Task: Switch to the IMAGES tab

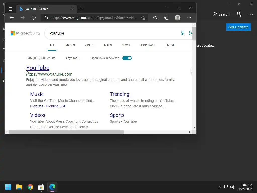Action: [x=70, y=45]
